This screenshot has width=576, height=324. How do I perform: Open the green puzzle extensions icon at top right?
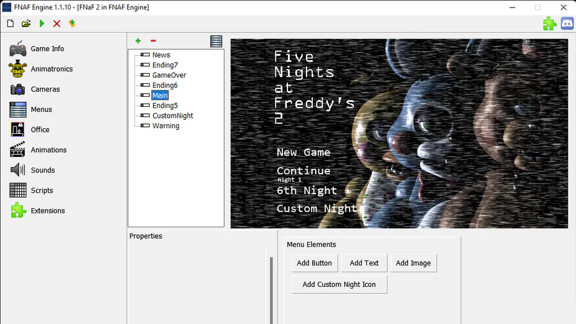(550, 24)
